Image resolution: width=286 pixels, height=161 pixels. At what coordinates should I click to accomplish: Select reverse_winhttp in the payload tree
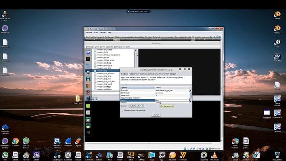coord(104,87)
